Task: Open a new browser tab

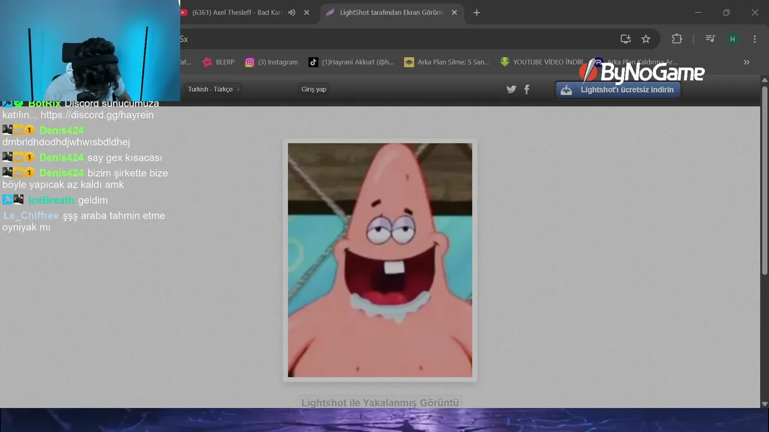Action: [476, 13]
